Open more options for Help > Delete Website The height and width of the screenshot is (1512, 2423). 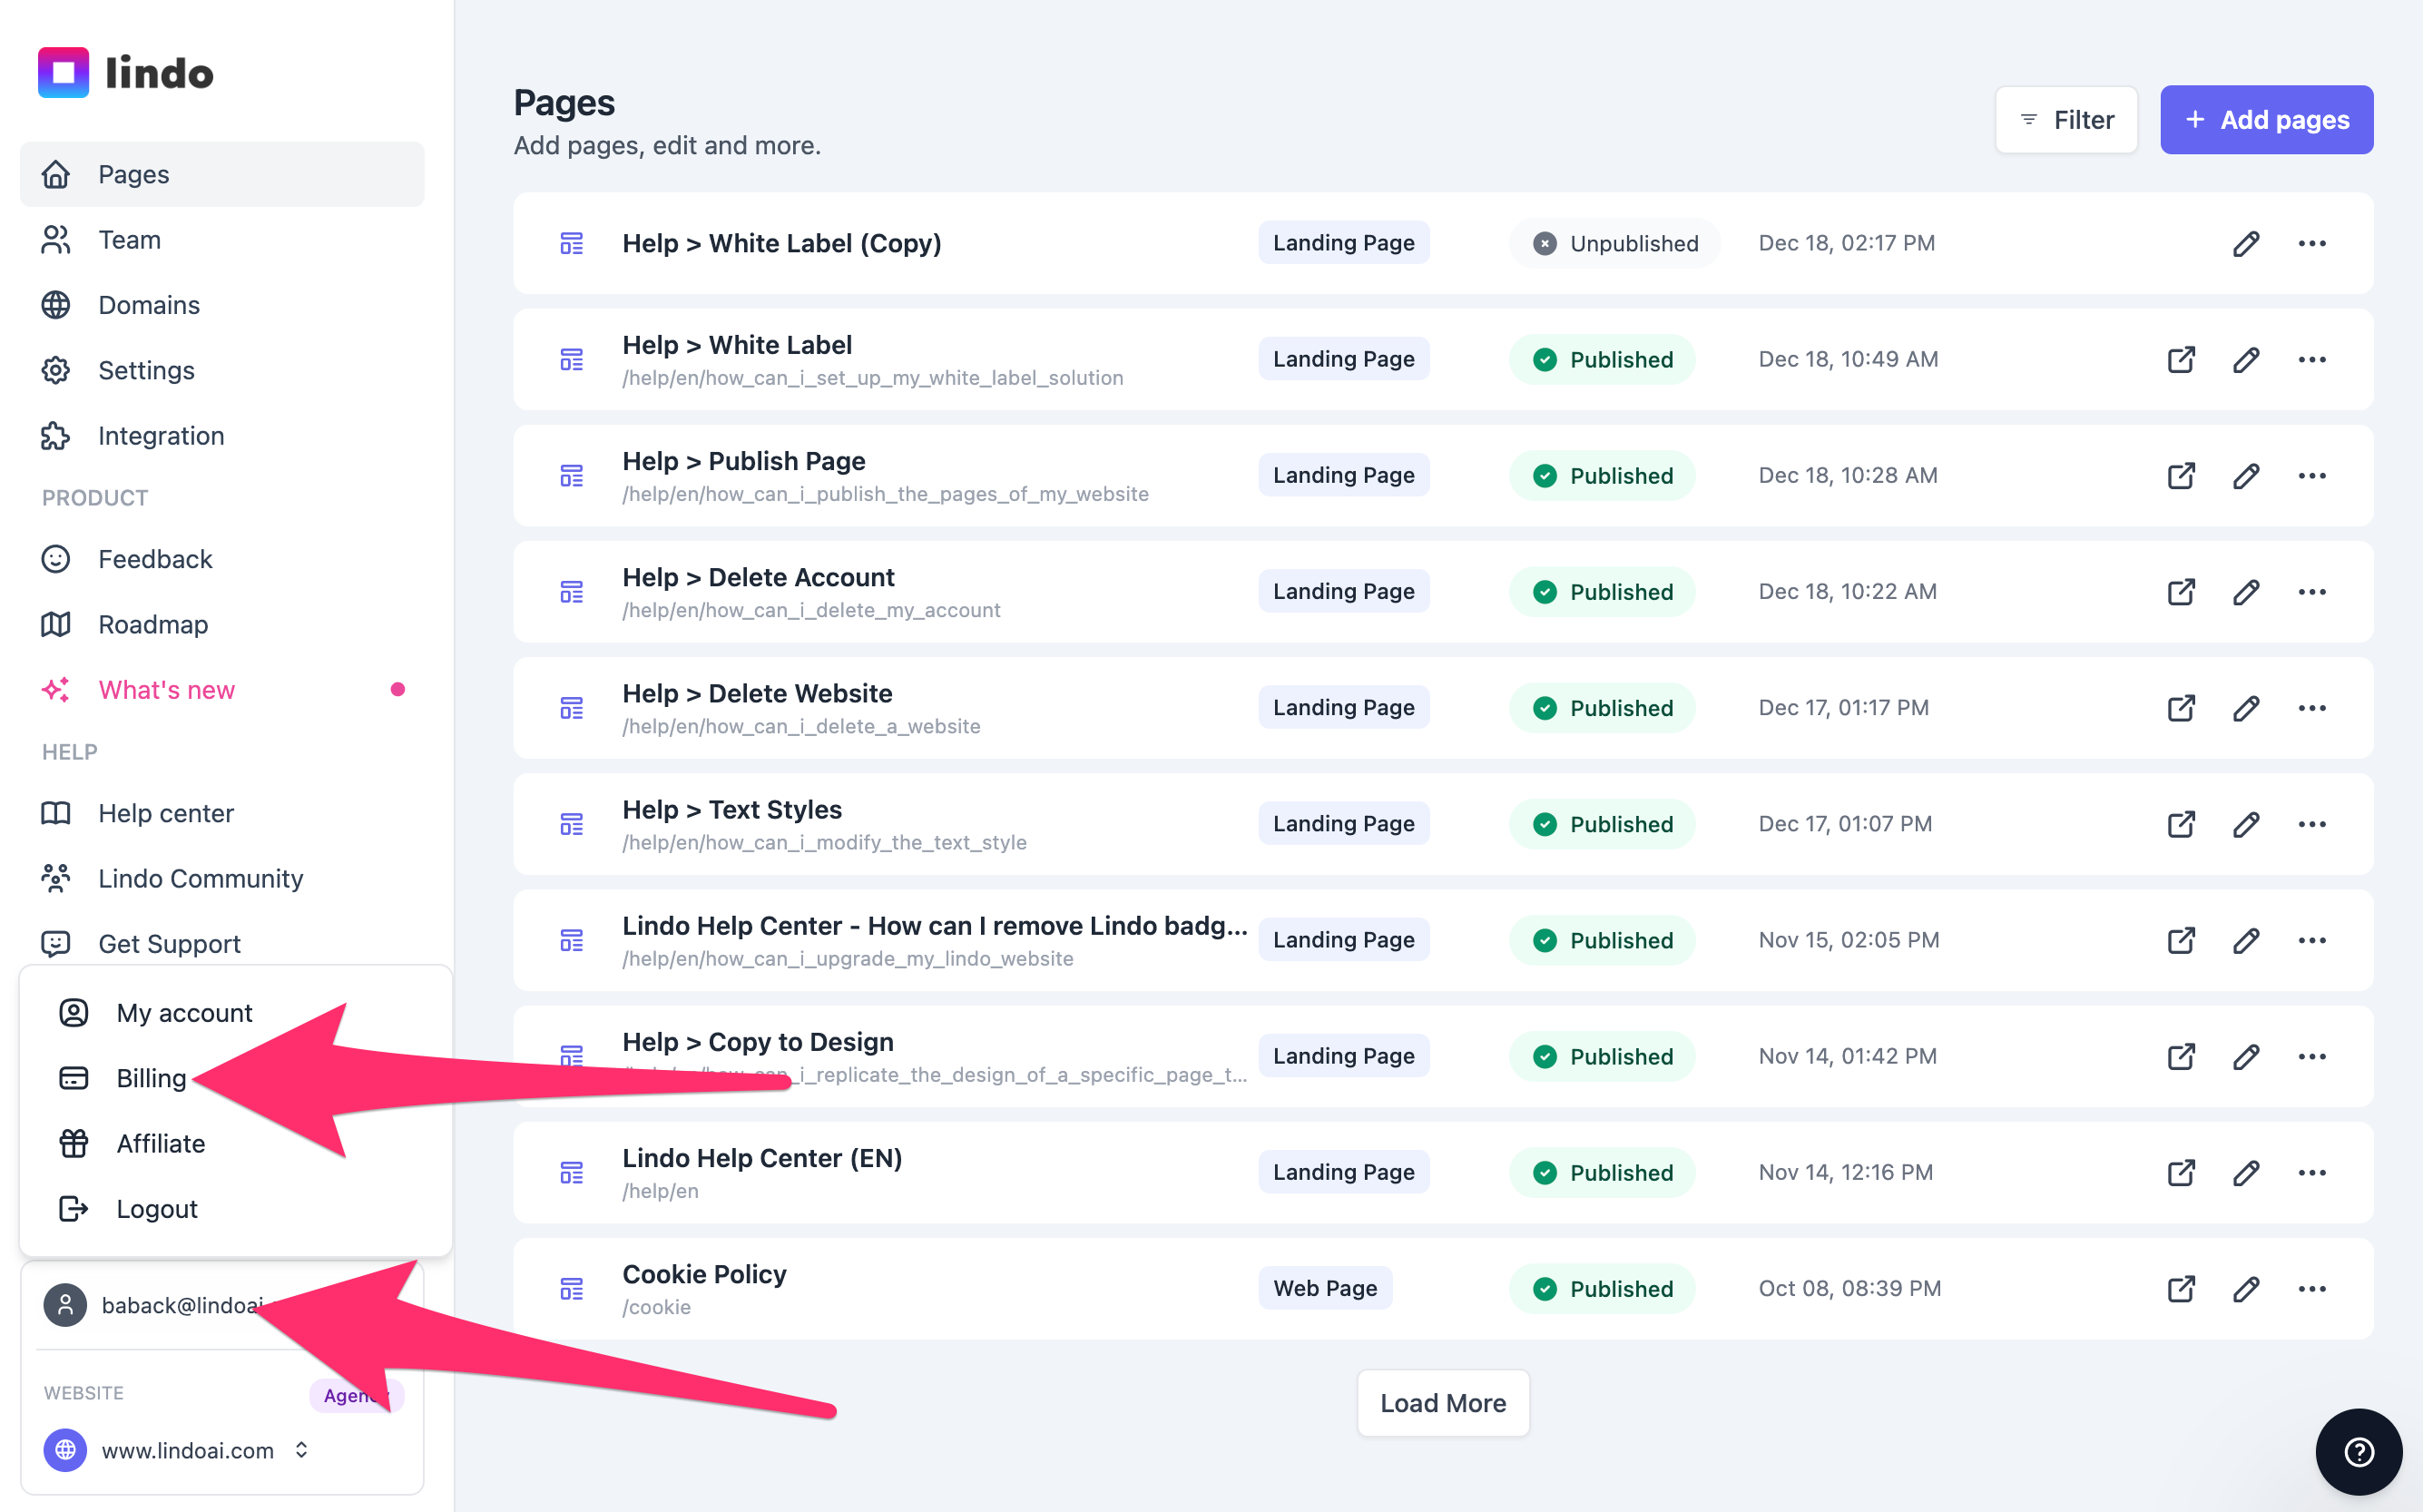(2311, 707)
